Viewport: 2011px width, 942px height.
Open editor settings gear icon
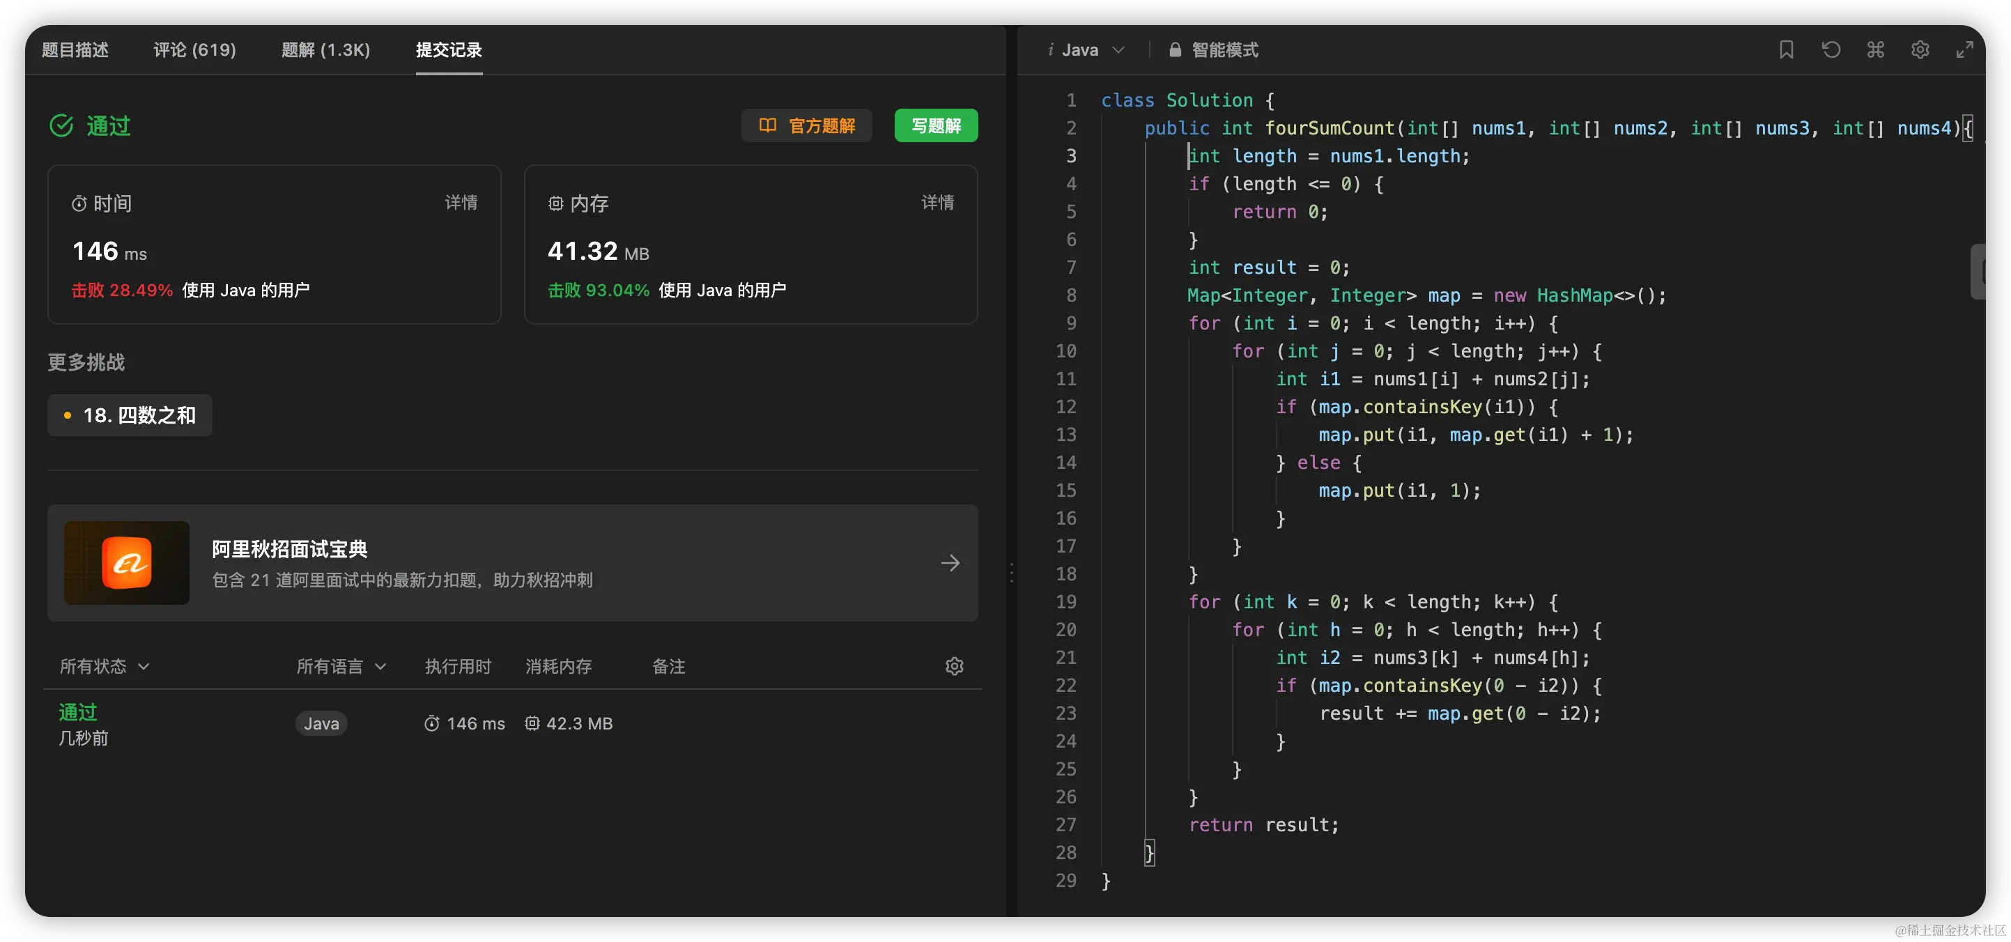click(x=1920, y=50)
